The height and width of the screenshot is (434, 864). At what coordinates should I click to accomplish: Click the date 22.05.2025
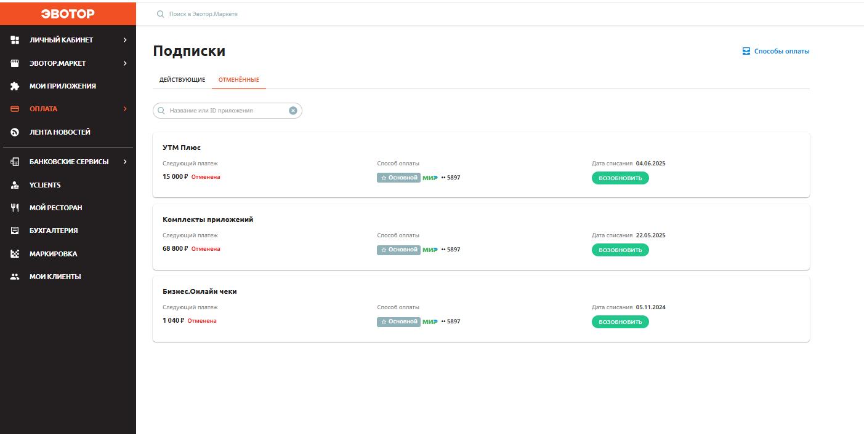coord(651,235)
